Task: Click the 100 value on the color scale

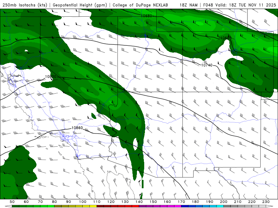Action: (x=83, y=202)
